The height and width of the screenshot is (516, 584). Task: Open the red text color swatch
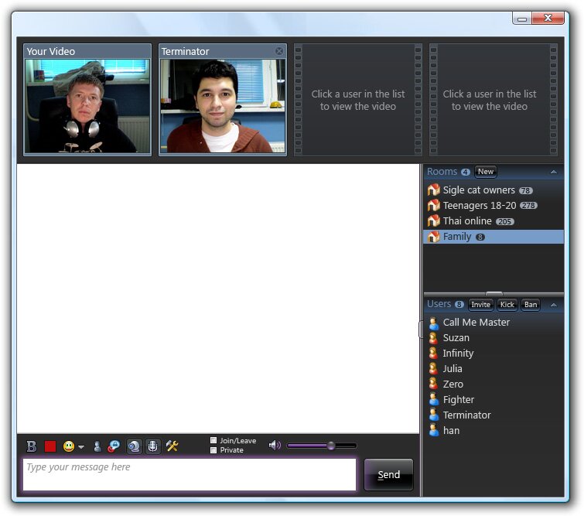coord(50,446)
